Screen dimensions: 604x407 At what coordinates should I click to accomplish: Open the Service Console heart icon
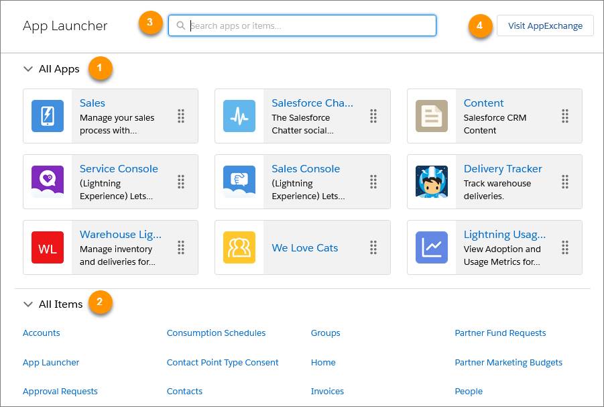point(48,182)
